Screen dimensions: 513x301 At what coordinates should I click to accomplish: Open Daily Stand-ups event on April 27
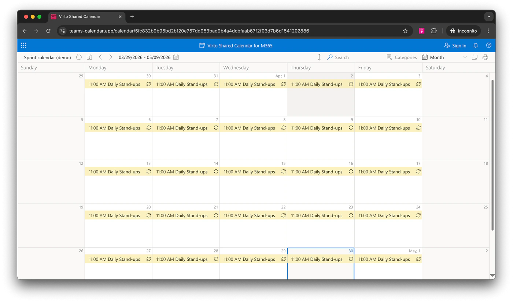(118, 259)
